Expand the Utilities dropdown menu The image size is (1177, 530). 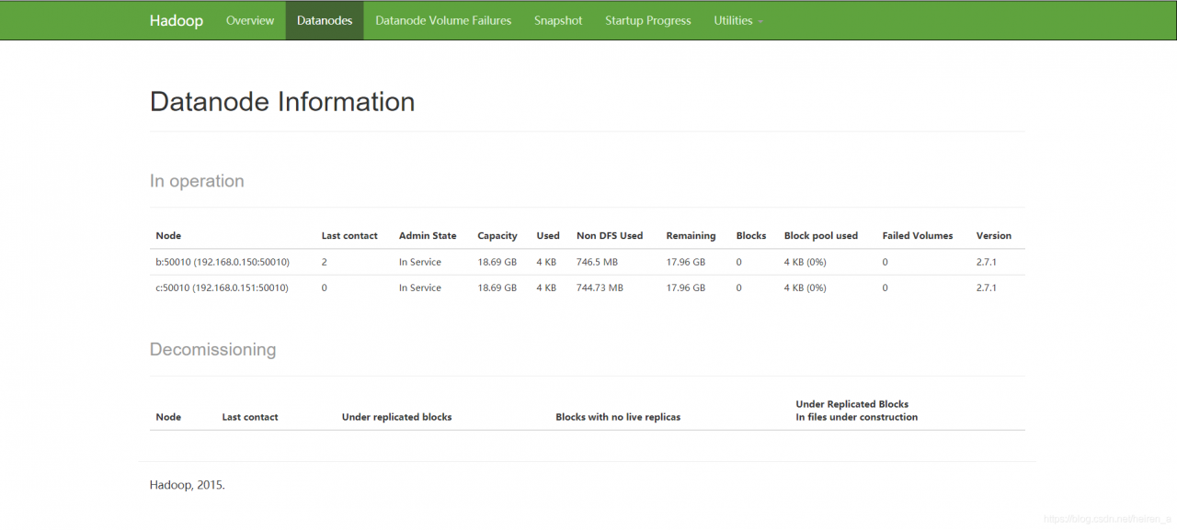click(738, 20)
